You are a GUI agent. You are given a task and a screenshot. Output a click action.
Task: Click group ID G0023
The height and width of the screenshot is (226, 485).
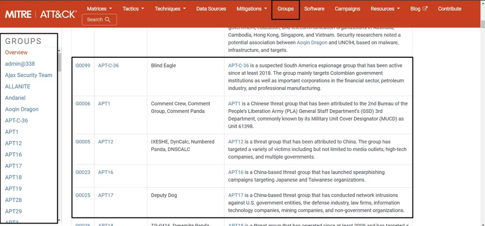pyautogui.click(x=83, y=172)
